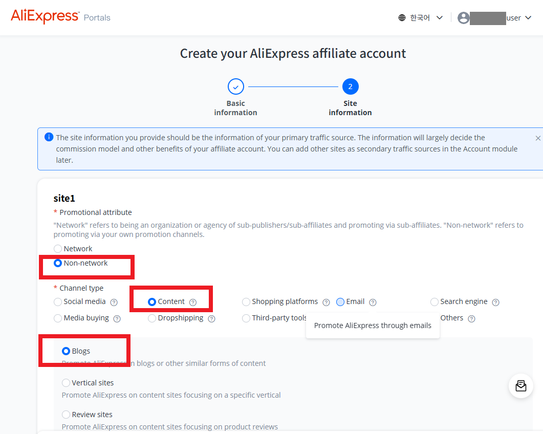543x434 pixels.
Task: Choose Content channel type
Action: 151,301
